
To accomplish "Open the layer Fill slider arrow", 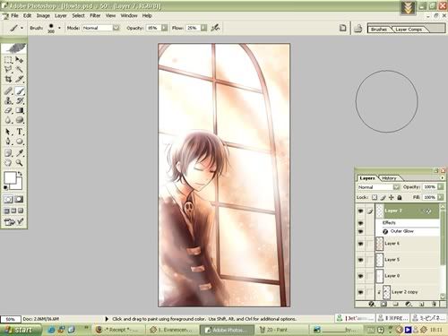I will (441, 197).
